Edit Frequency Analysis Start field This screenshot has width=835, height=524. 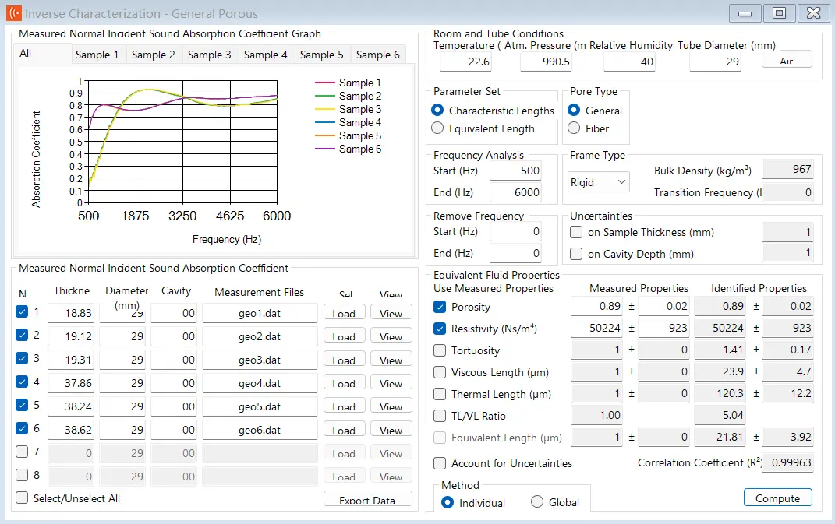[x=515, y=171]
